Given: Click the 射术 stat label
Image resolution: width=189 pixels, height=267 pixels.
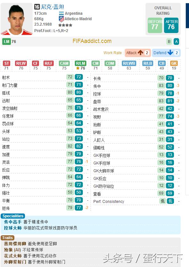Looking at the screenshot, I should pos(6,78).
